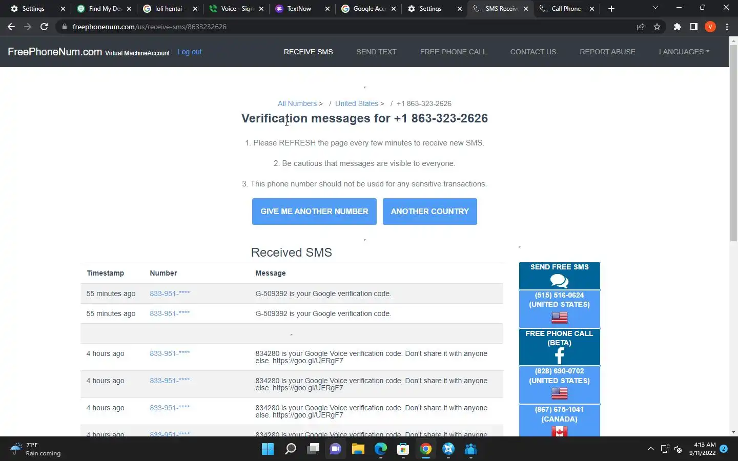The width and height of the screenshot is (738, 461).
Task: Open REPORT ABUSE in the navigation menu
Action: tap(607, 52)
